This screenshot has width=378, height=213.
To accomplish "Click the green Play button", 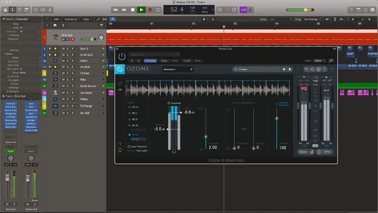I will [x=141, y=10].
